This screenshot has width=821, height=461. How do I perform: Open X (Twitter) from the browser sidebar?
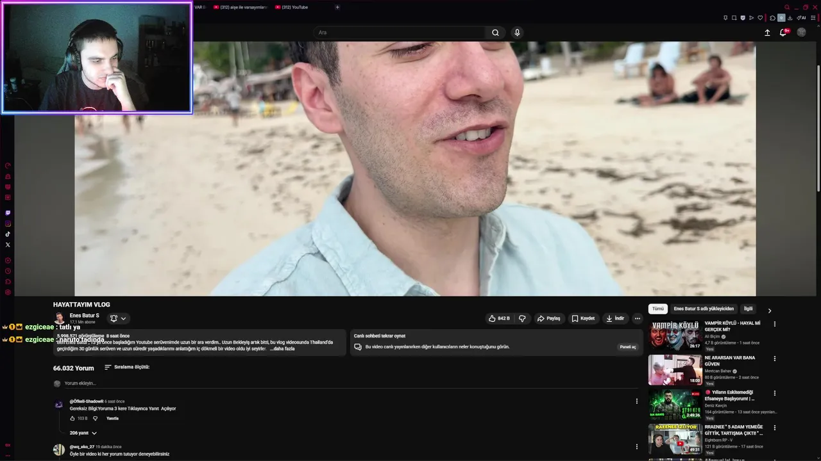click(x=8, y=245)
